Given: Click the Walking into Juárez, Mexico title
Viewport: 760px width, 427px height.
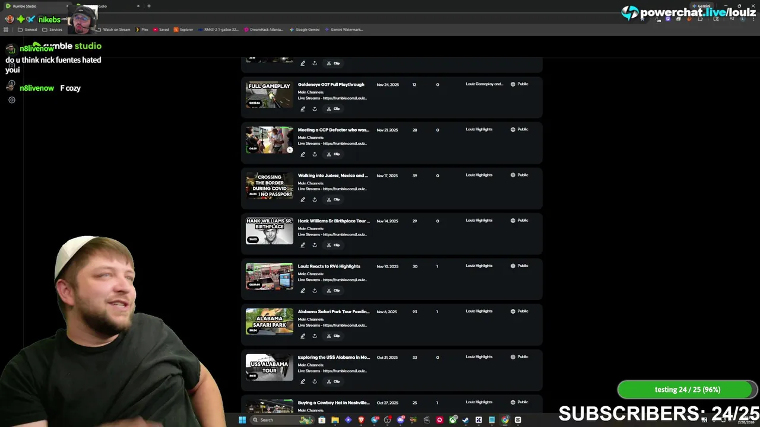Looking at the screenshot, I should pos(333,176).
